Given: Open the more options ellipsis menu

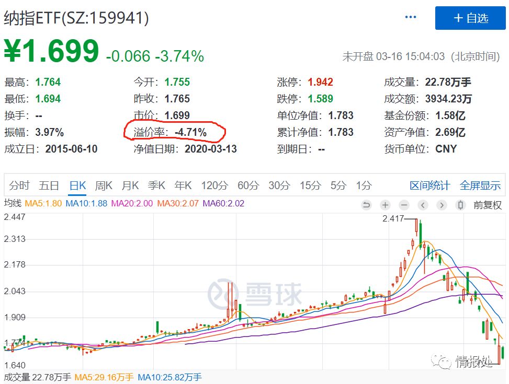Looking at the screenshot, I should point(411,16).
